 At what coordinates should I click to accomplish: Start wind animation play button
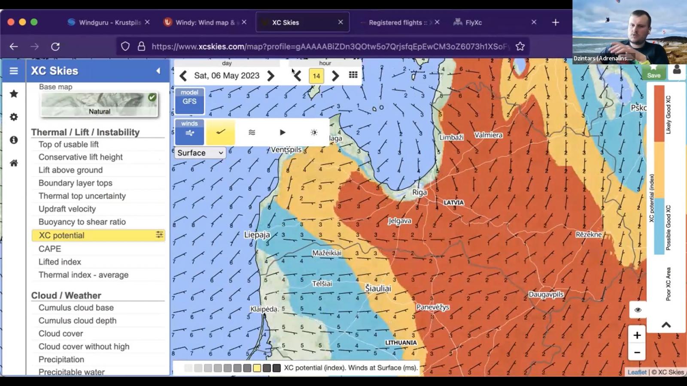coord(283,132)
